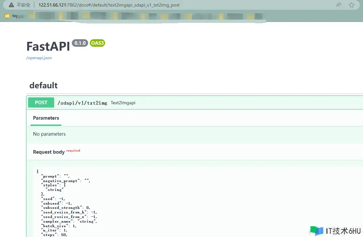Image resolution: width=363 pixels, height=237 pixels.
Task: Click the "n_iter": 1 line
Action: [x=54, y=230]
